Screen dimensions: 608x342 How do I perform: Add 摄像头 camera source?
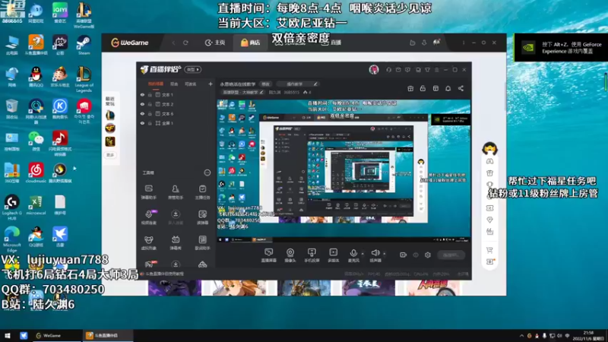(x=290, y=255)
